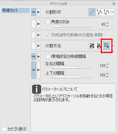This screenshot has height=134, width=118.
Task: Click the サブツール詳細 title bar text
Action: tap(59, 4)
